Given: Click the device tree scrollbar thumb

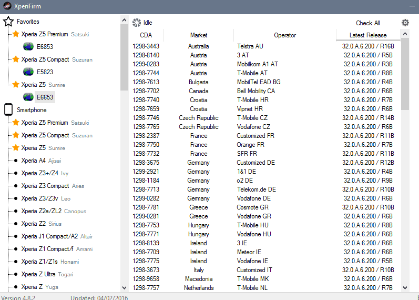Looking at the screenshot, I should pyautogui.click(x=124, y=57).
